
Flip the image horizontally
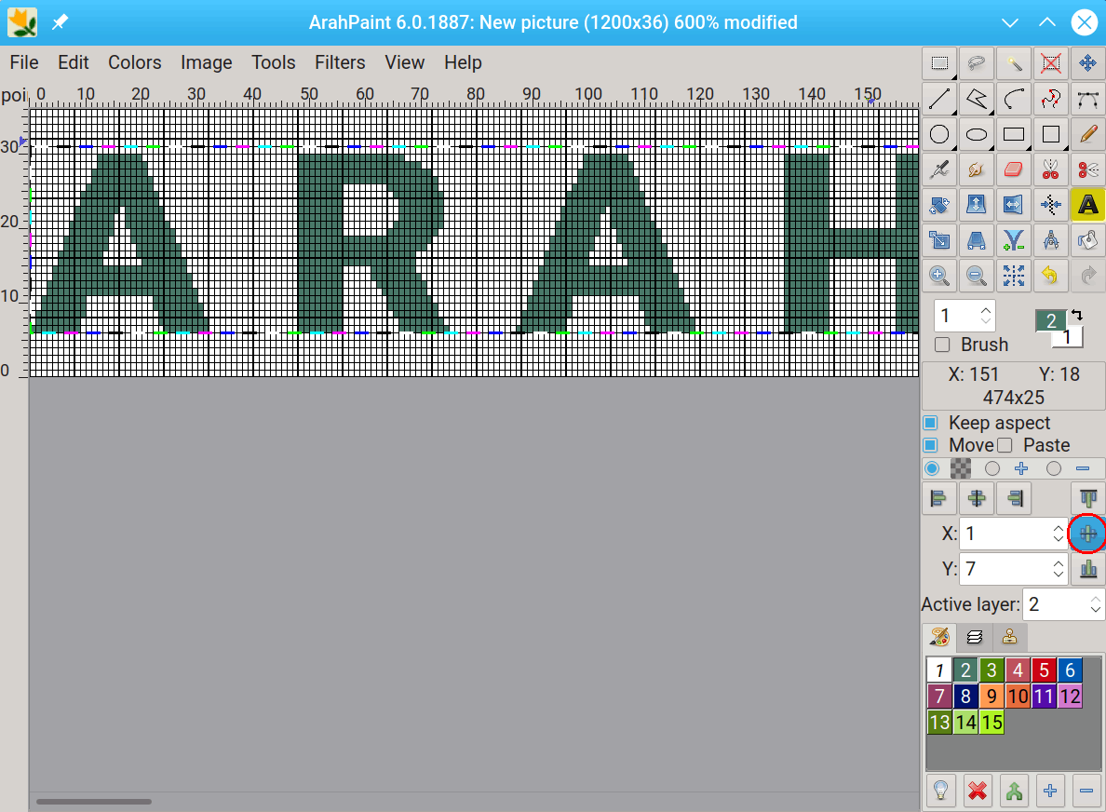tap(1014, 205)
